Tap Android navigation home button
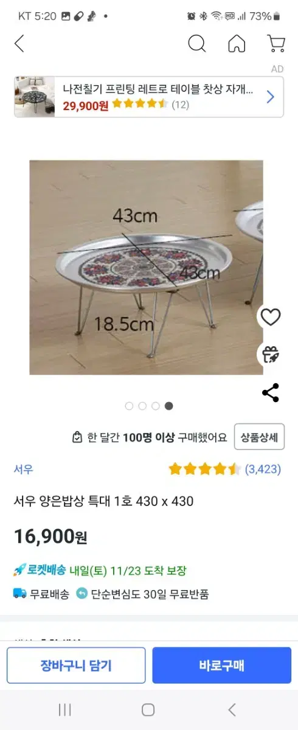Screen dimensions: 298x730 pyautogui.click(x=148, y=709)
